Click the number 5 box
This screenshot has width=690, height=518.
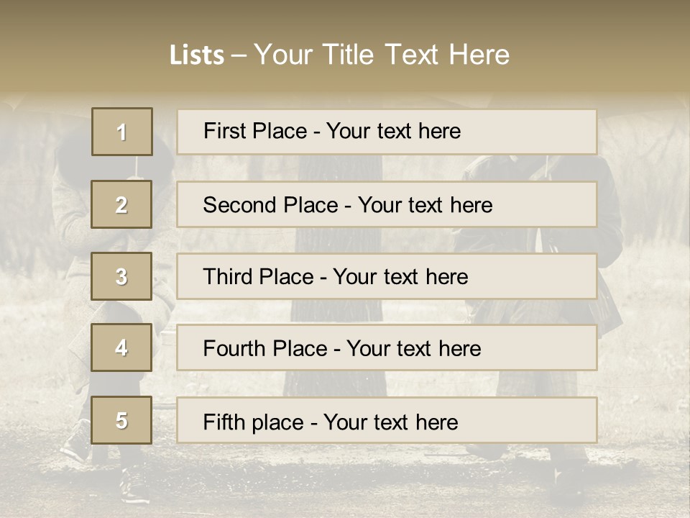[x=121, y=420]
